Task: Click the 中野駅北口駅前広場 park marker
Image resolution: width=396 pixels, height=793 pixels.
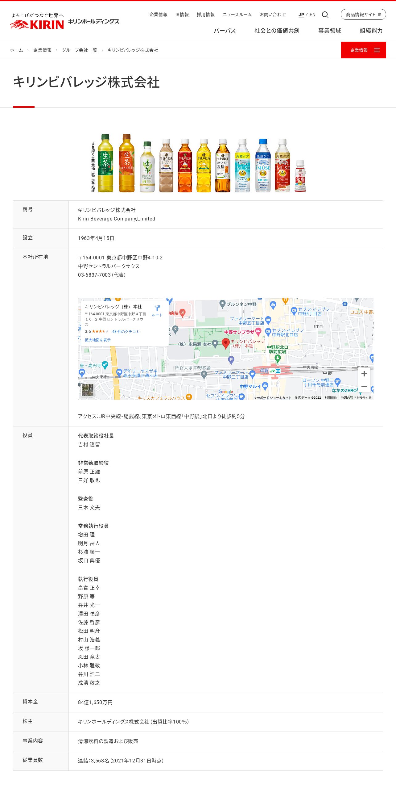Action: coord(278,358)
